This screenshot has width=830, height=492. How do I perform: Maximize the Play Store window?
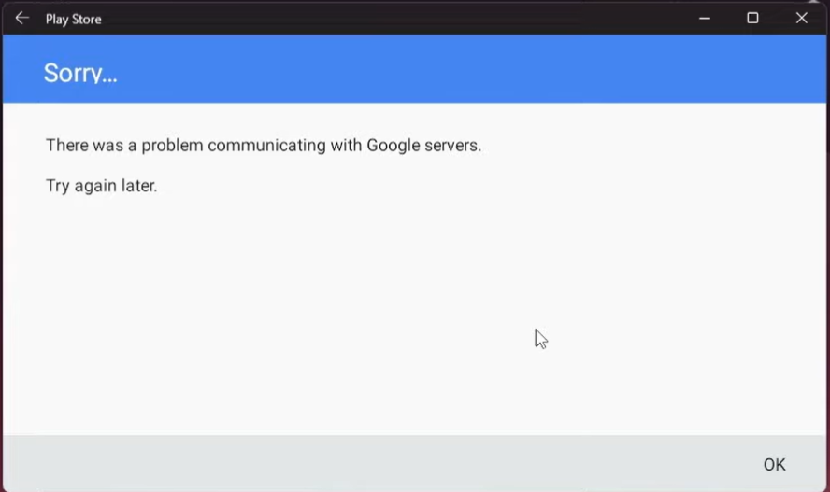(x=752, y=19)
